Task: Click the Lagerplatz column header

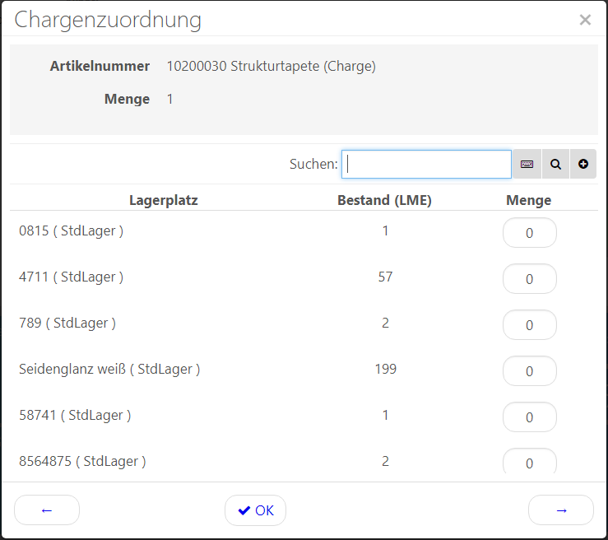Action: (163, 200)
